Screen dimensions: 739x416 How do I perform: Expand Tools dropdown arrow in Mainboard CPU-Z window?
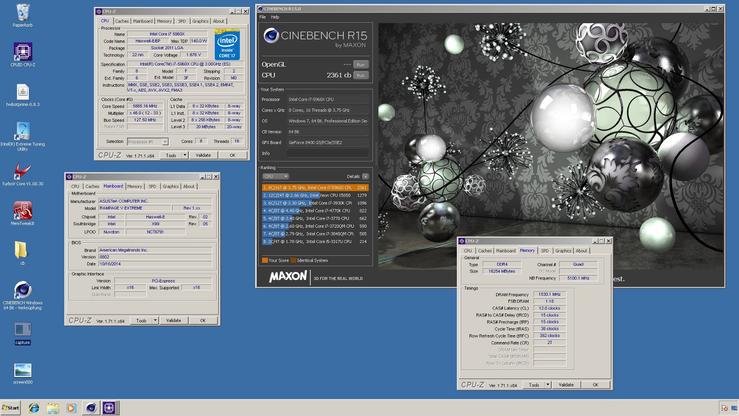point(156,320)
